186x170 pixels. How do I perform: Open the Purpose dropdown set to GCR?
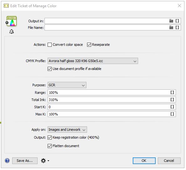point(67,85)
